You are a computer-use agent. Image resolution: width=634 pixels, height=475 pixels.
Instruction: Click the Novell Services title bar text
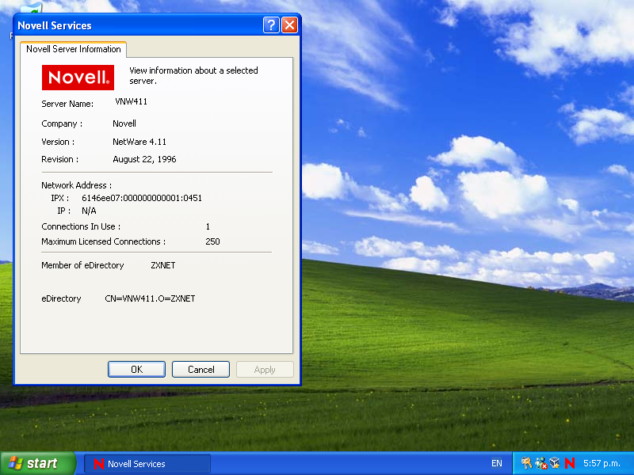pos(55,25)
